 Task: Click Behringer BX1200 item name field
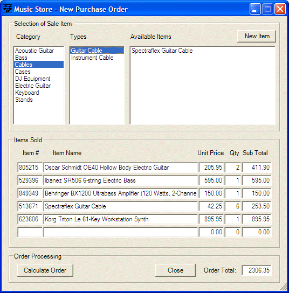coord(120,193)
